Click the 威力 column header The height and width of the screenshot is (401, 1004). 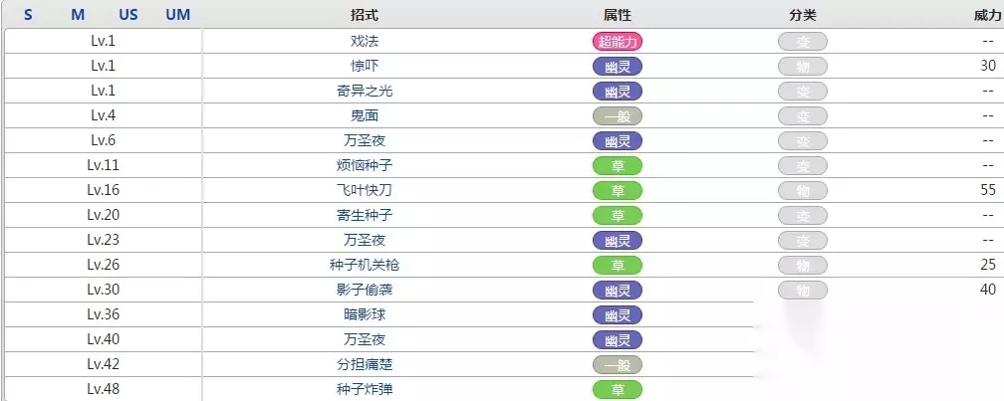click(987, 15)
